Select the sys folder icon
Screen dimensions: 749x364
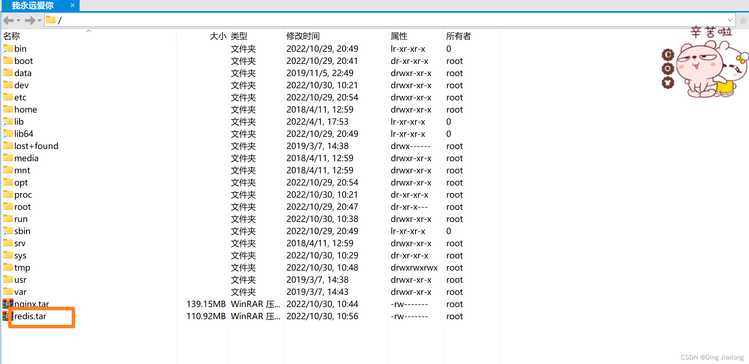[x=8, y=255]
